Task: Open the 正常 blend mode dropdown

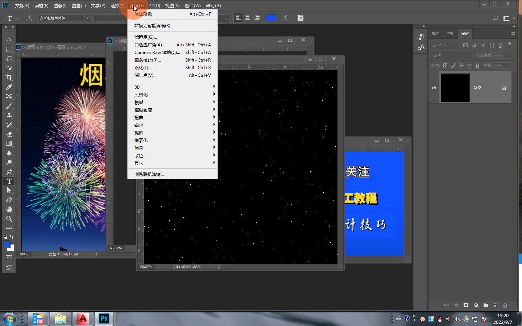Action: (x=451, y=55)
